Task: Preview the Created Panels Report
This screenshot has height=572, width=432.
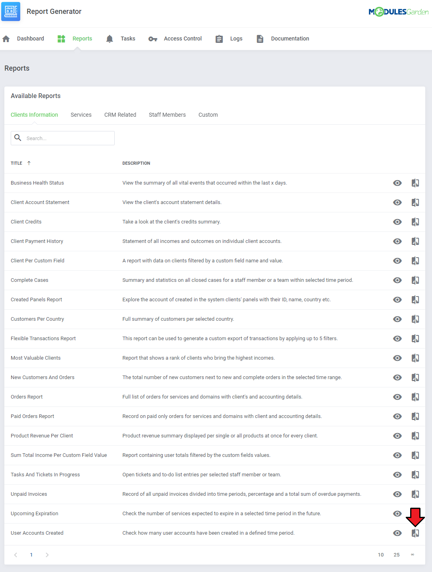Action: (397, 300)
